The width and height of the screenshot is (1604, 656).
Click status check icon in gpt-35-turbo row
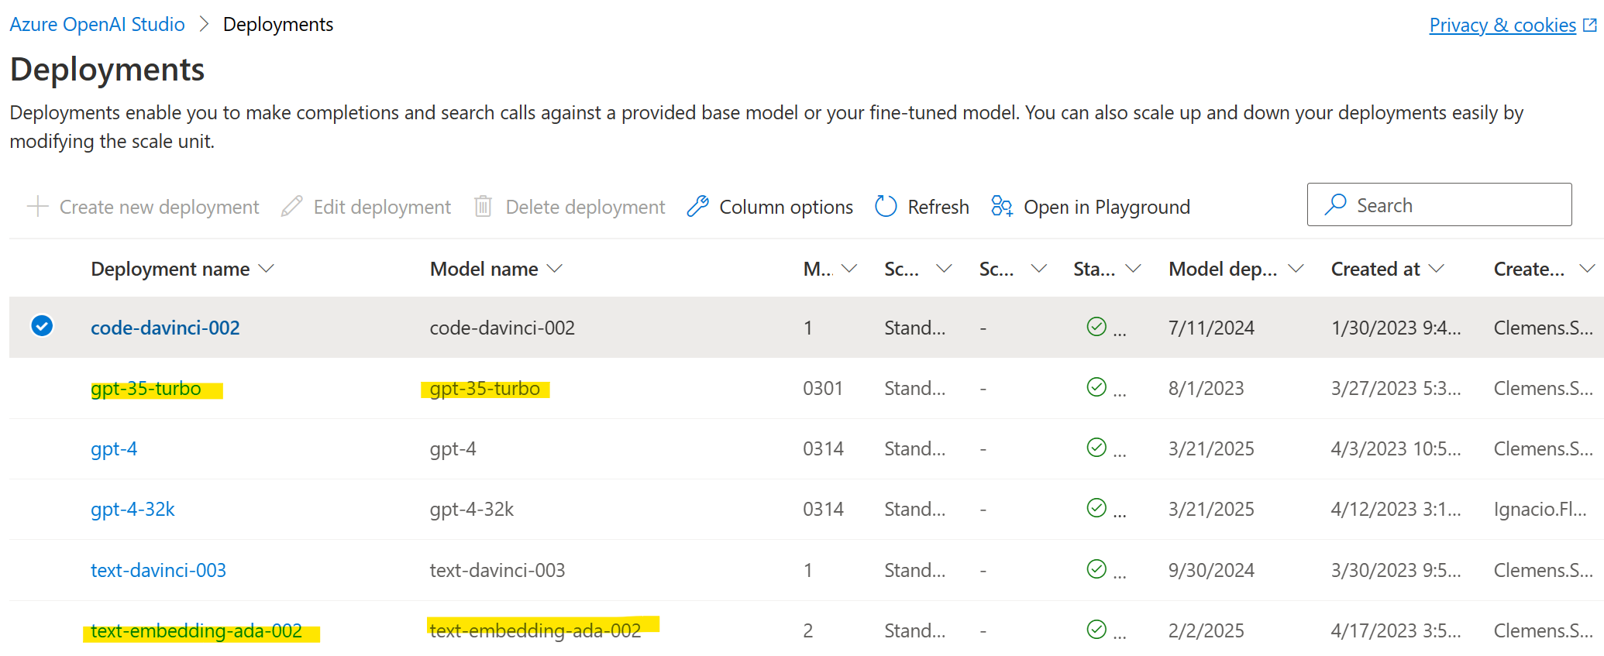pyautogui.click(x=1096, y=387)
